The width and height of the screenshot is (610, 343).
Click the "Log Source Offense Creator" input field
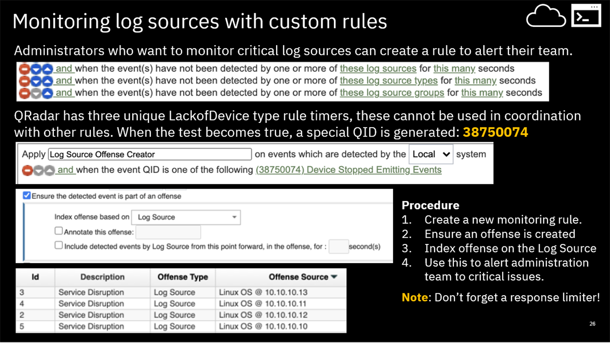(150, 154)
